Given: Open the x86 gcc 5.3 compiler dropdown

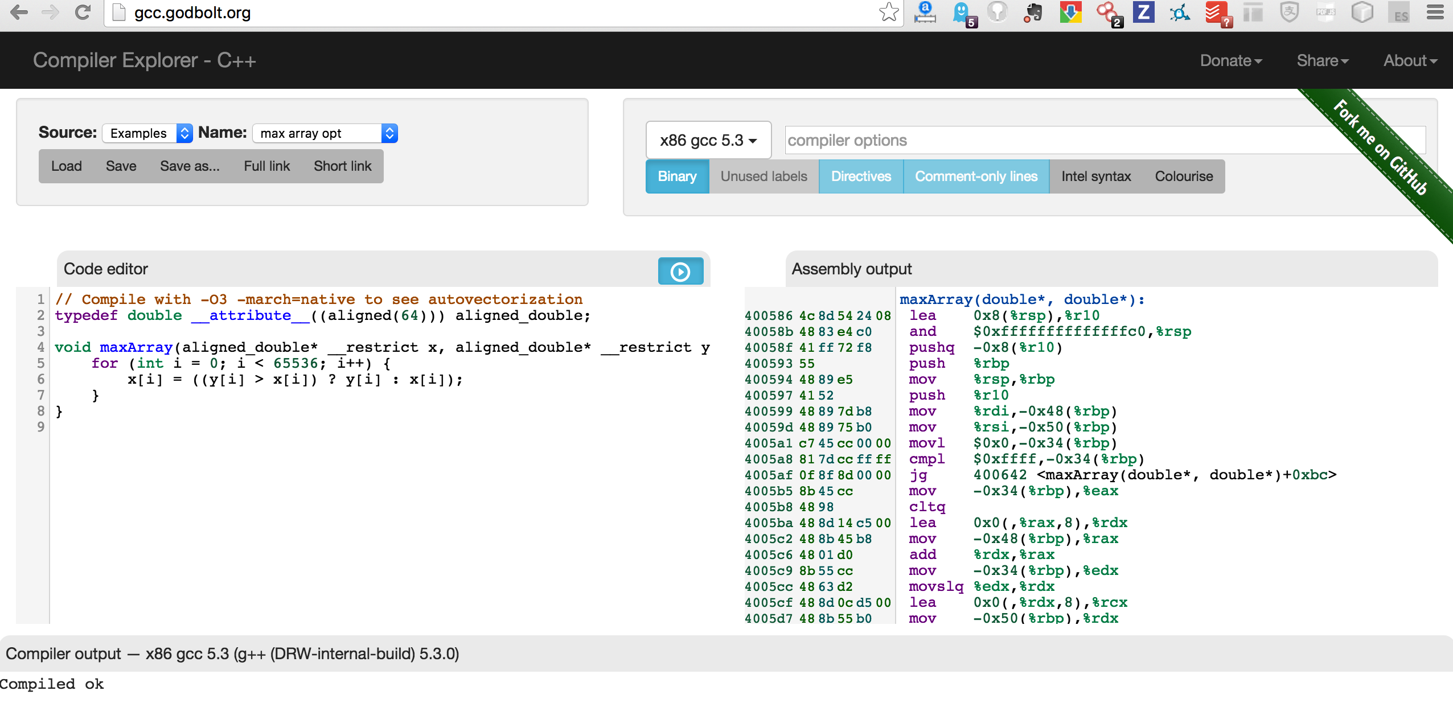Looking at the screenshot, I should pyautogui.click(x=708, y=140).
